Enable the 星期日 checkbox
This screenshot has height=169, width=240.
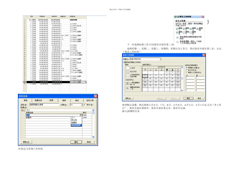coord(191,33)
